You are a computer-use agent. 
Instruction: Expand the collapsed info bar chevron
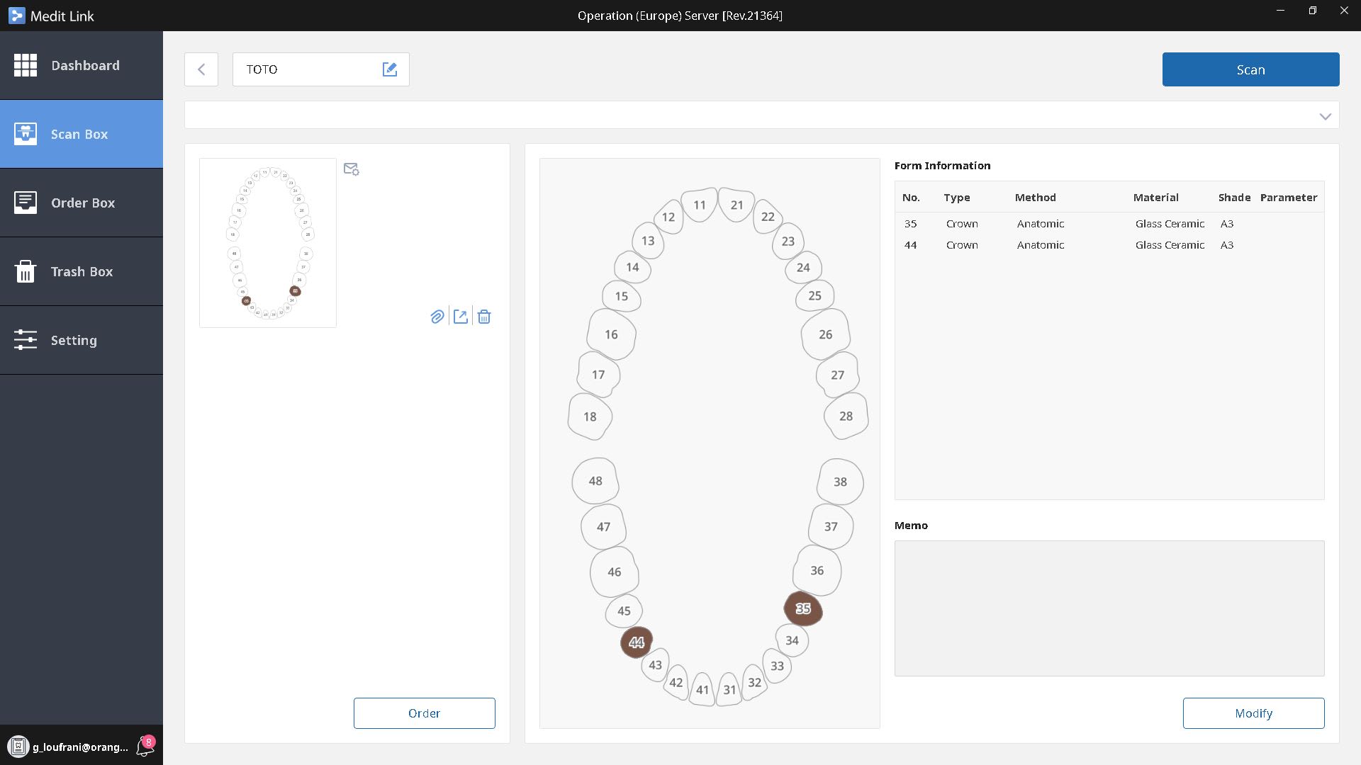pyautogui.click(x=1325, y=116)
